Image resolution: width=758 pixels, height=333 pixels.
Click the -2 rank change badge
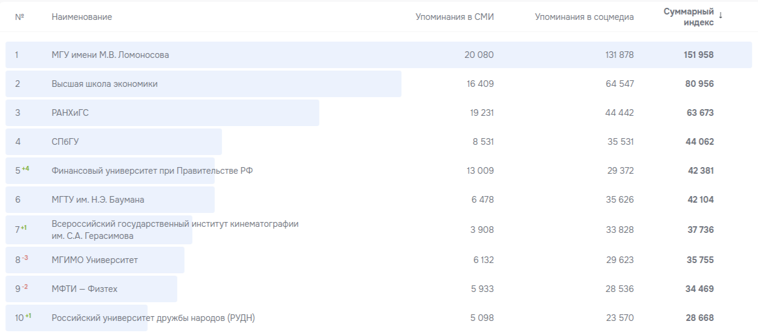(x=25, y=287)
